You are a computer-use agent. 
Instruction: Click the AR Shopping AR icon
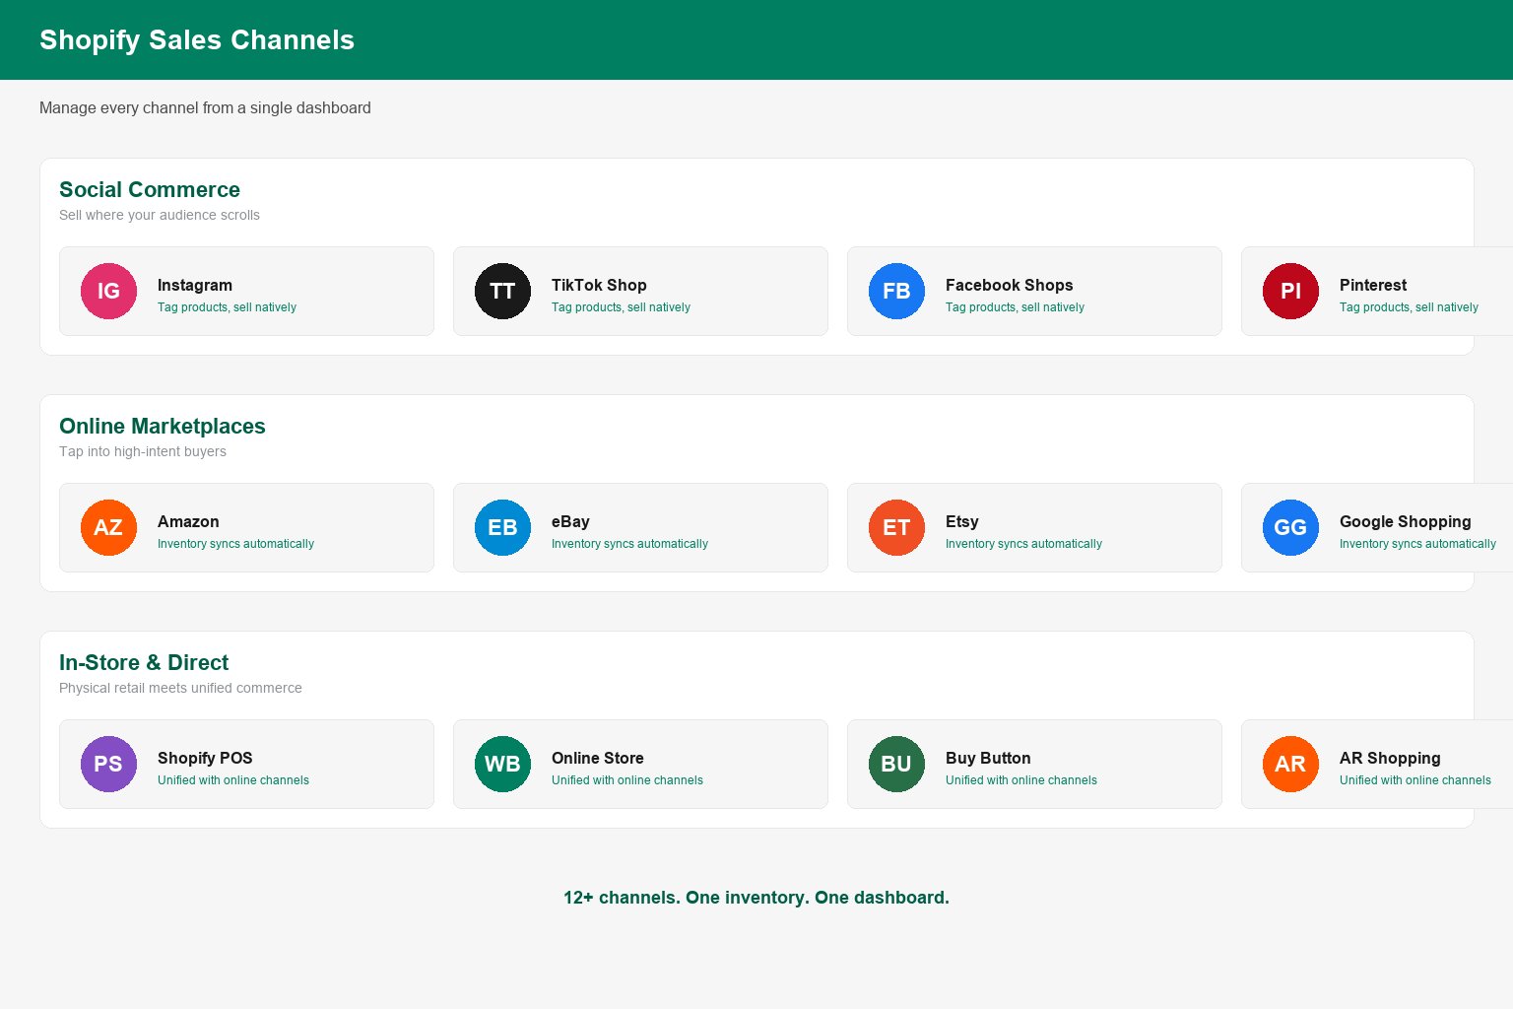pos(1290,764)
